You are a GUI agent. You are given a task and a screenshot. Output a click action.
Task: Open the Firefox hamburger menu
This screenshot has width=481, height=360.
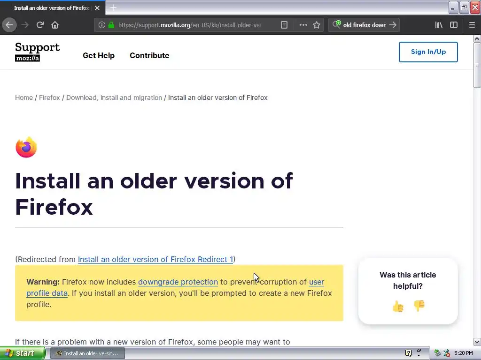[x=472, y=25]
